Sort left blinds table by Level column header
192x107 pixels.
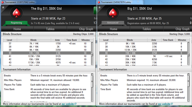click(10, 40)
